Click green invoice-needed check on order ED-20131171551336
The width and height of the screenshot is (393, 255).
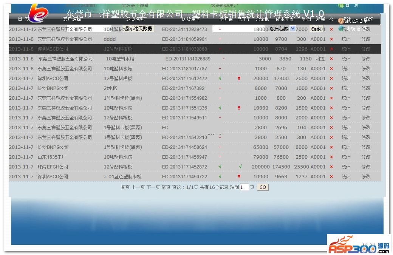pos(220,107)
